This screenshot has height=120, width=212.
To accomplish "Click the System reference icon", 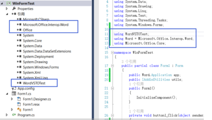I will coord(19,35).
